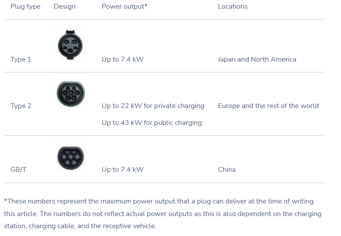Screen dimensions: 341x236
Task: Click "Europe and the rest of the world"
Action: click(268, 106)
